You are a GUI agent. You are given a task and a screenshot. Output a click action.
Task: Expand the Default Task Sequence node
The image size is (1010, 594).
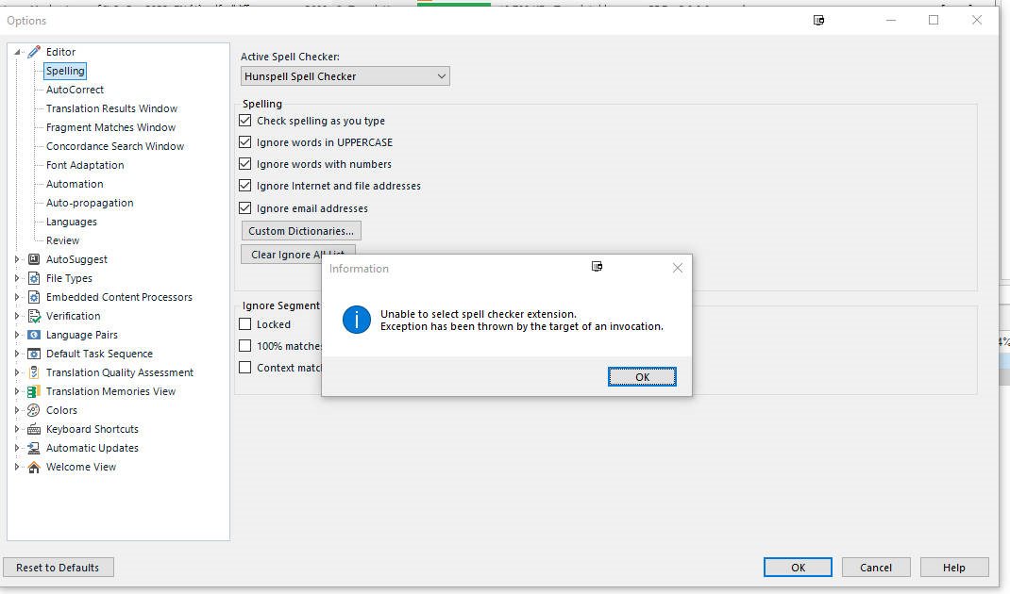pyautogui.click(x=17, y=354)
